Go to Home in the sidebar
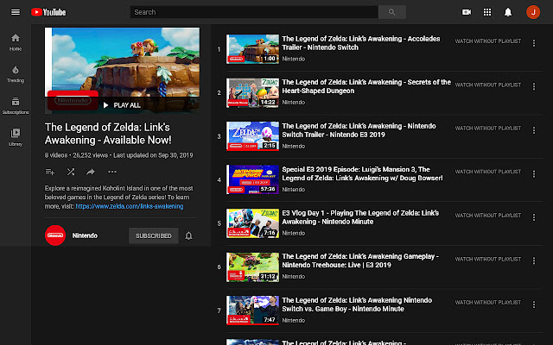The image size is (553, 345). click(x=16, y=42)
